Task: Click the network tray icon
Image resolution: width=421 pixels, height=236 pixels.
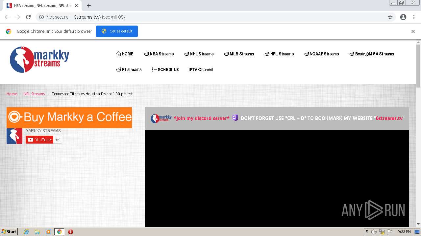Action: [x=382, y=232]
